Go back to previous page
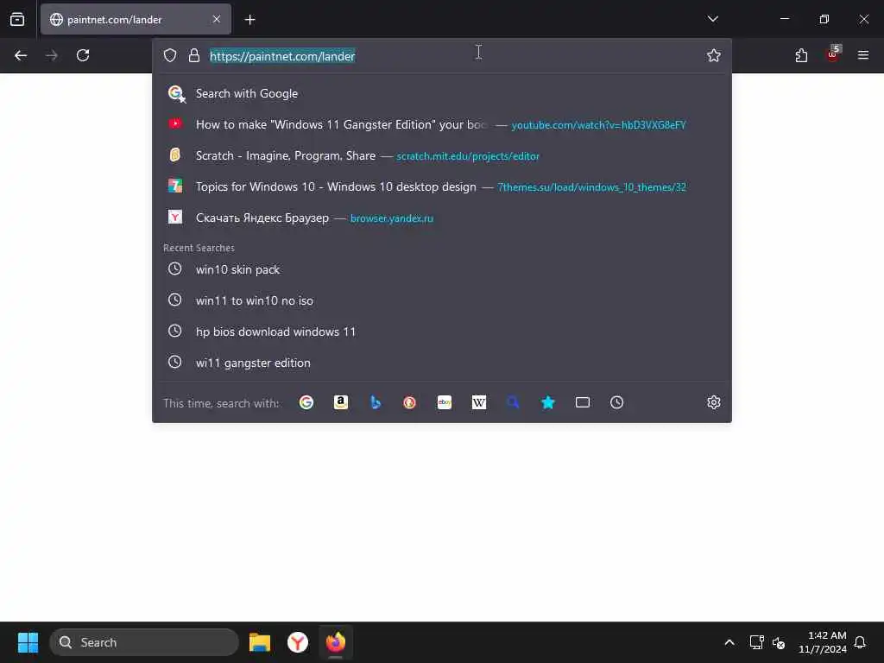This screenshot has width=884, height=663. click(x=21, y=55)
